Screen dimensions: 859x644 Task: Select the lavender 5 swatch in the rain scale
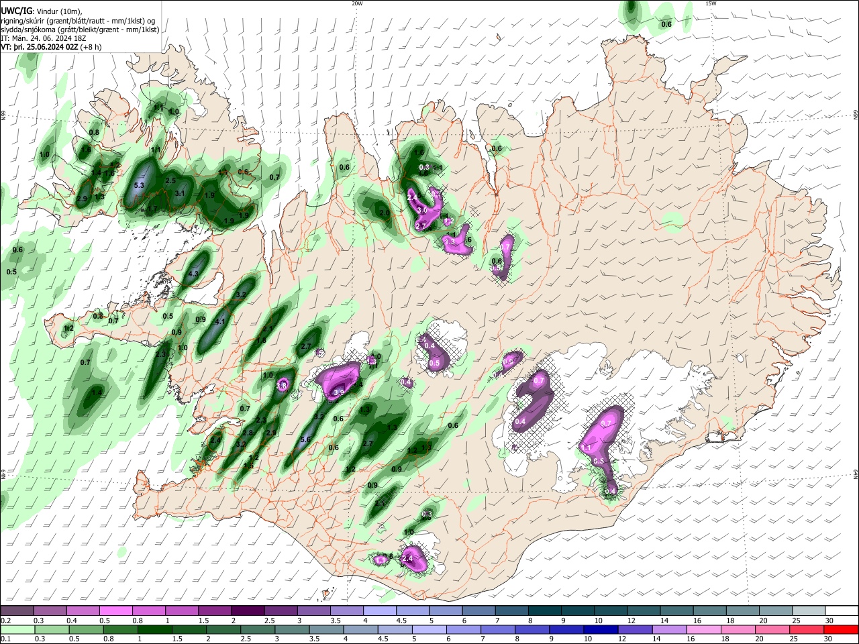(429, 629)
